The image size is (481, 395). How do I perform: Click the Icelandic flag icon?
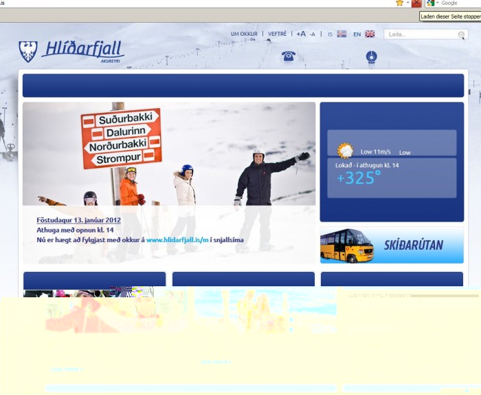(x=342, y=34)
